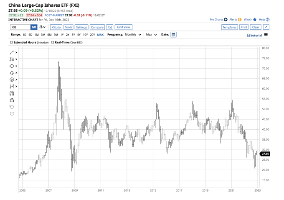284x200 pixels.
Task: Set range to 3M
Action: click(43, 35)
